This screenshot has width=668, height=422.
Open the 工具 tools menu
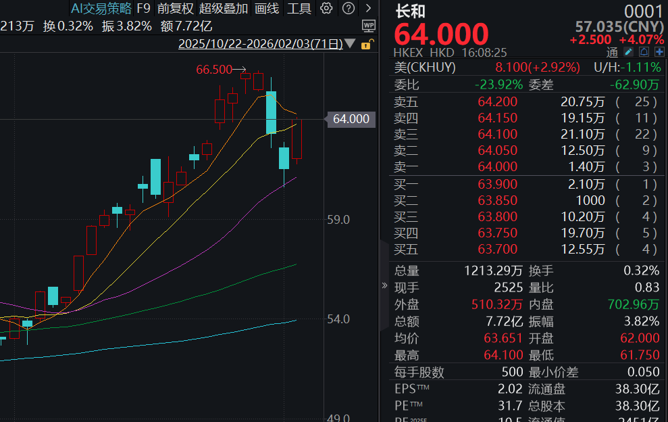click(x=299, y=9)
